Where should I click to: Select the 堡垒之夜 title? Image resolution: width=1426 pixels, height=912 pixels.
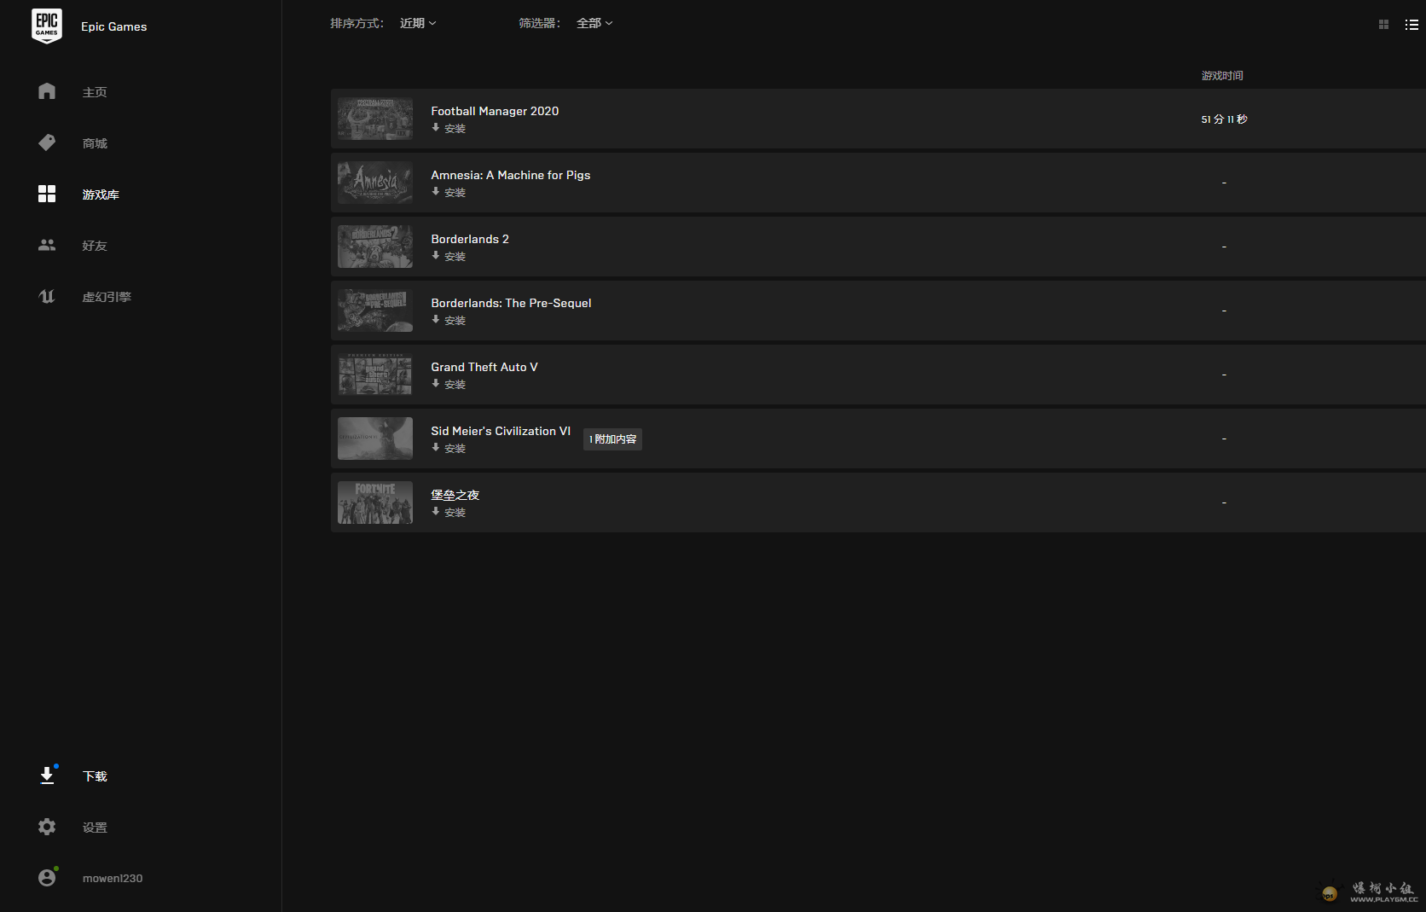(x=455, y=495)
